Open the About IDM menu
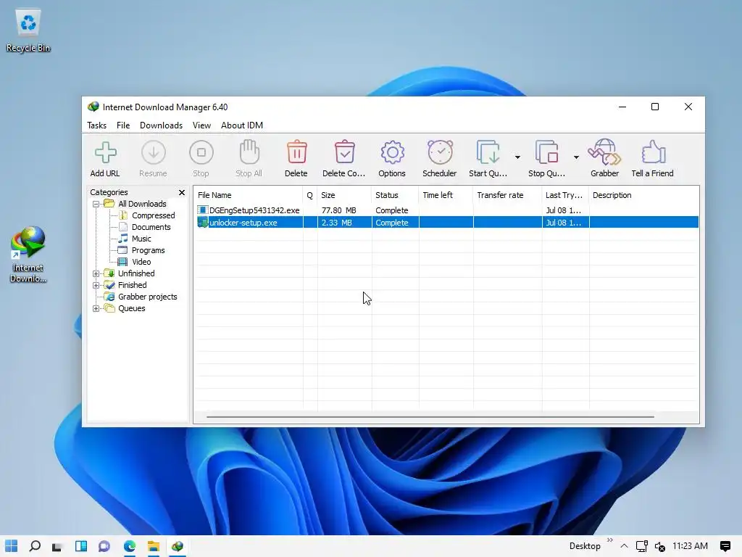742x557 pixels. (242, 125)
